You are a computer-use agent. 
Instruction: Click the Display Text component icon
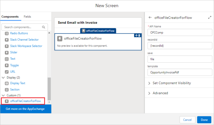click(x=7, y=83)
